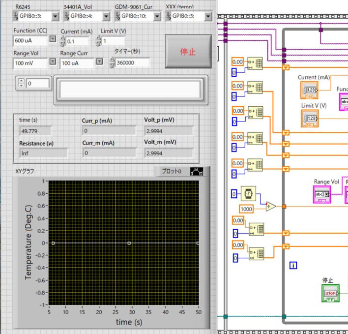Select the Limit V (V) DBL terminal
Screen dimensions: 348x334
pyautogui.click(x=310, y=119)
